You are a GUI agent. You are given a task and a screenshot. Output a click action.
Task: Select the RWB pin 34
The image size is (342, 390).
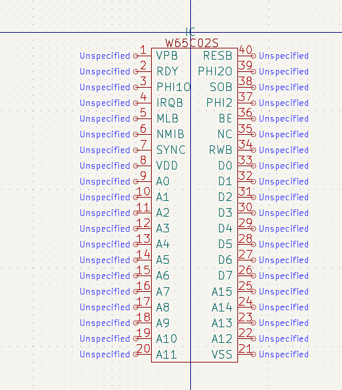[247, 151]
